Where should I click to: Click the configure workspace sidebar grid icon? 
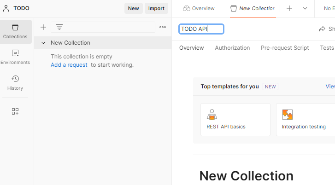click(15, 111)
